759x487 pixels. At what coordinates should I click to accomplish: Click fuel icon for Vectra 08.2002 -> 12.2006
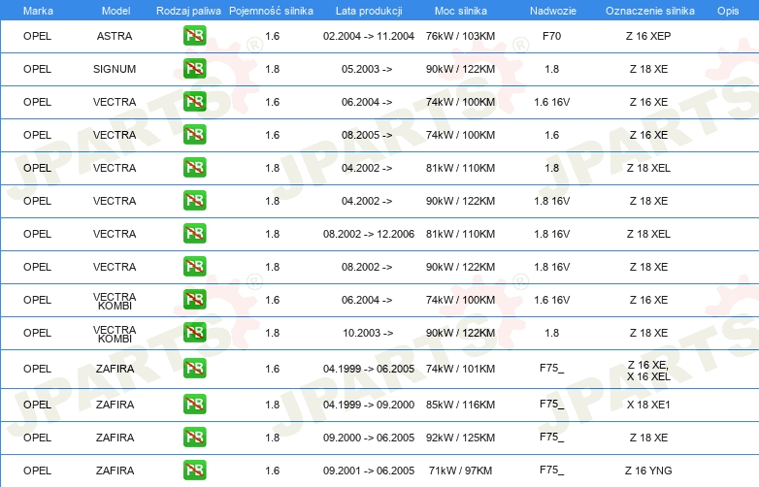pos(194,234)
